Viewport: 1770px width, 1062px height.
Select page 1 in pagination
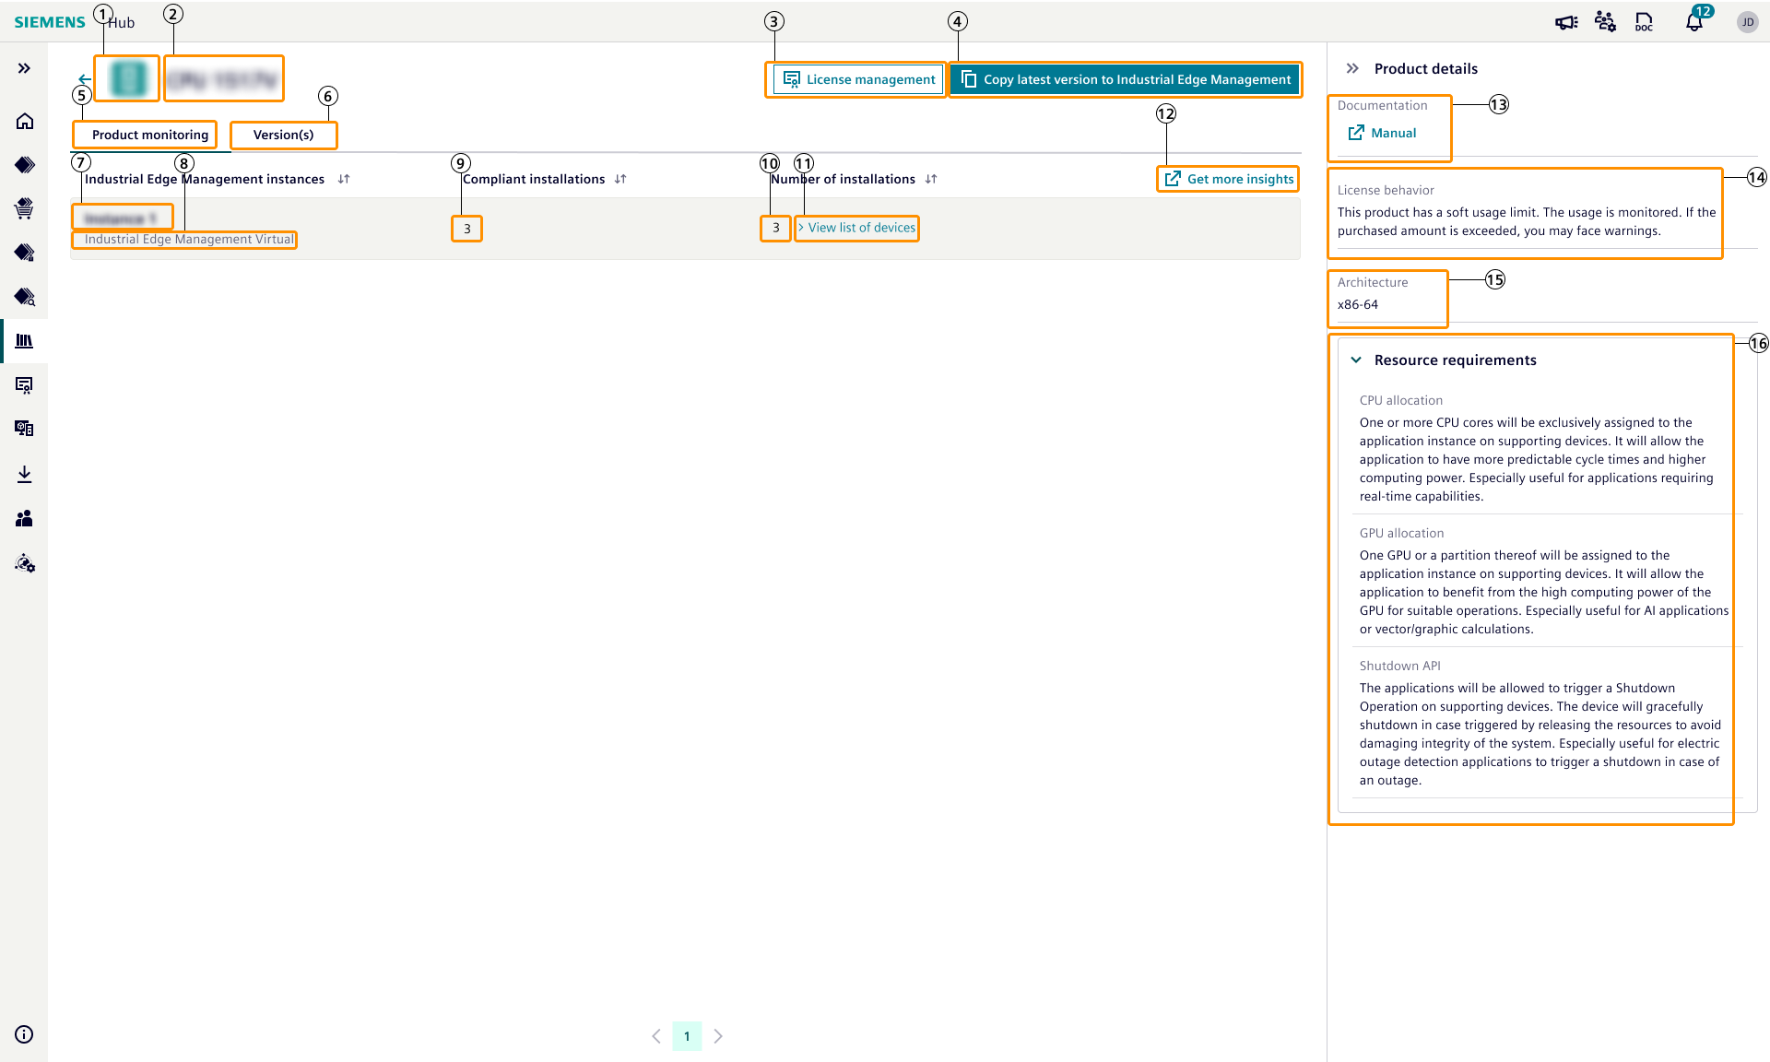tap(687, 1036)
